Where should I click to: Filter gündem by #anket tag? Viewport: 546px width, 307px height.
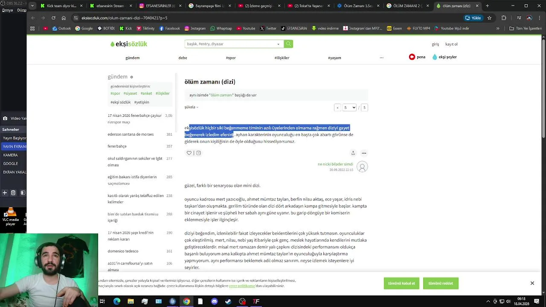tap(146, 93)
